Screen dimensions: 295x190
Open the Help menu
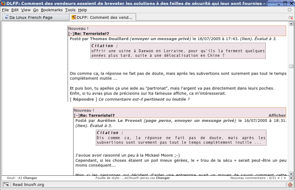click(82, 10)
